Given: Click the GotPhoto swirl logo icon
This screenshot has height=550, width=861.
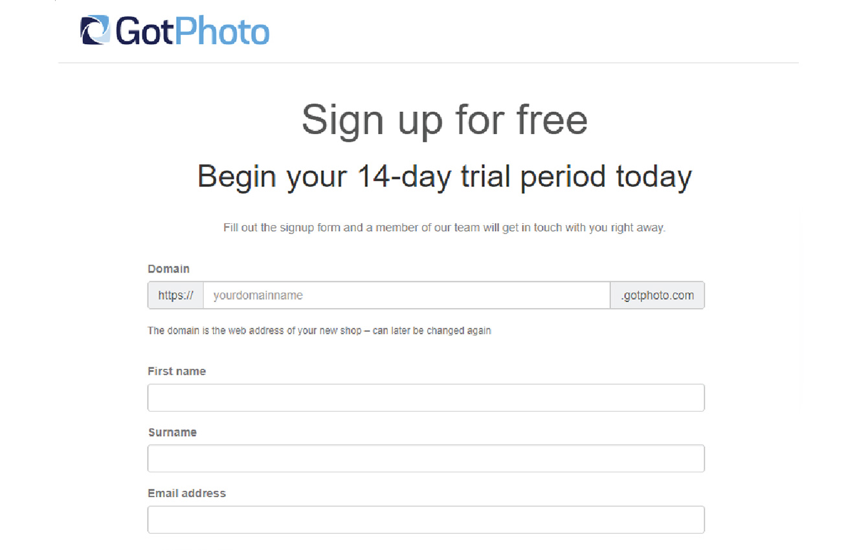Looking at the screenshot, I should pyautogui.click(x=95, y=30).
